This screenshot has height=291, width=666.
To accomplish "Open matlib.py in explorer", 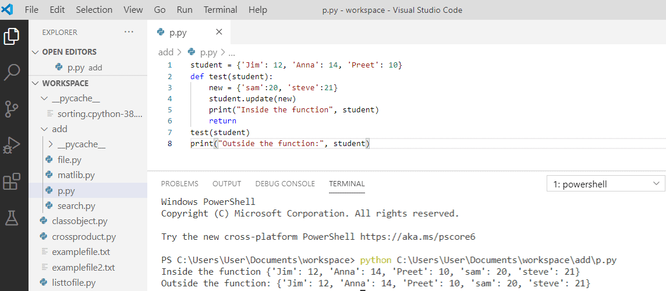I will [x=88, y=175].
